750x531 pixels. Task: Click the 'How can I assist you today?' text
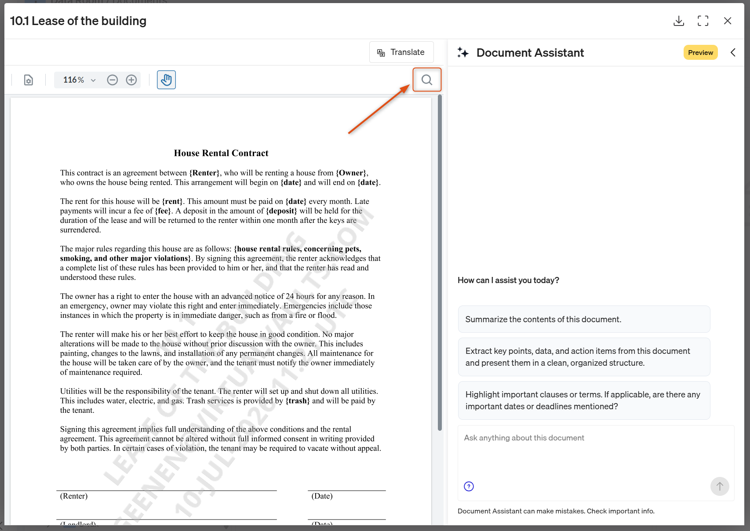coord(508,280)
